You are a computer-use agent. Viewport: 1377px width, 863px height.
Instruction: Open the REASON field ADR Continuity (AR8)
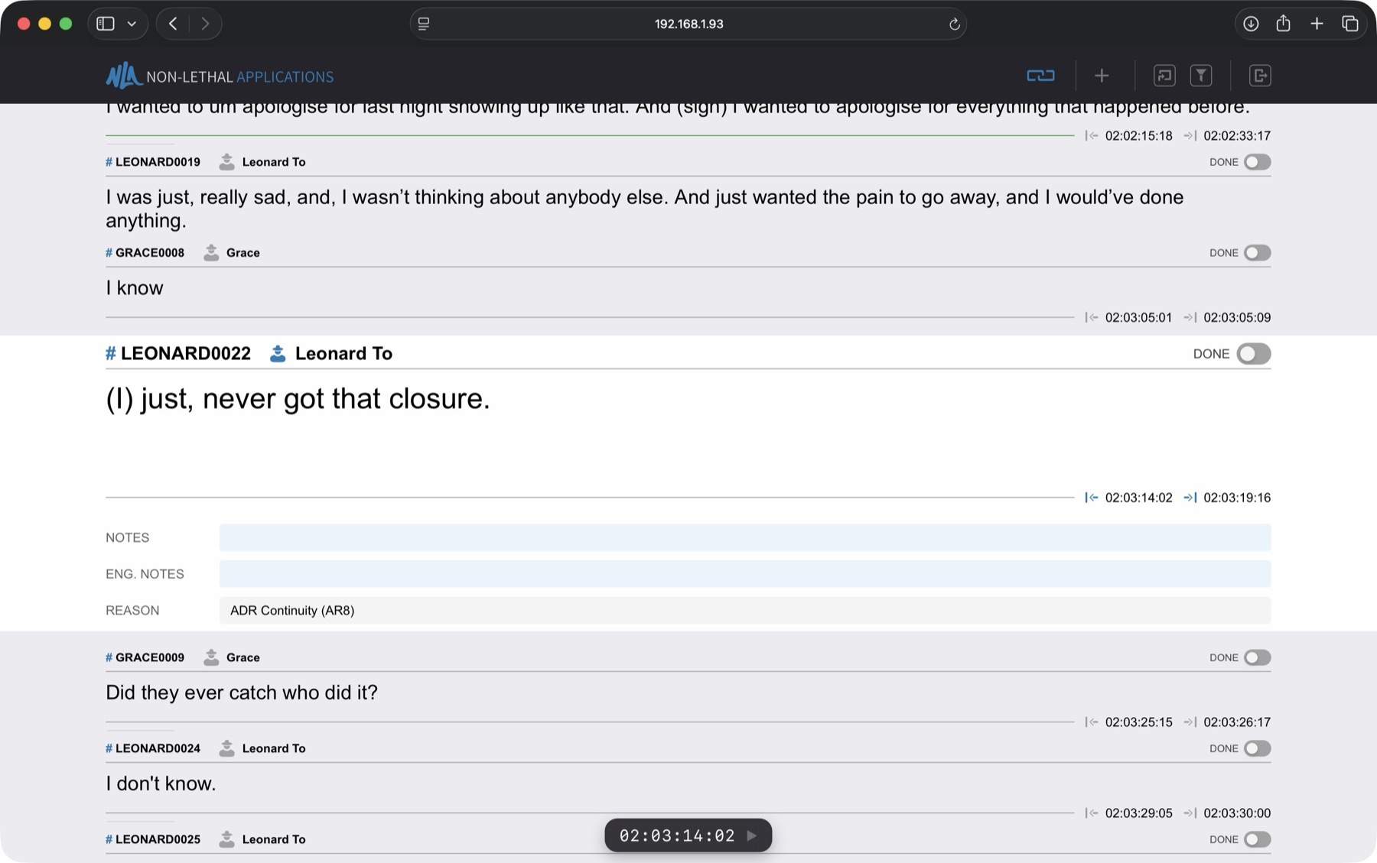[745, 610]
